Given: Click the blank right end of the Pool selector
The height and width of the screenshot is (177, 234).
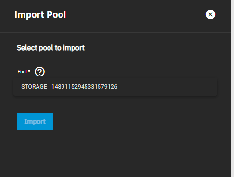Looking at the screenshot, I should [168, 87].
